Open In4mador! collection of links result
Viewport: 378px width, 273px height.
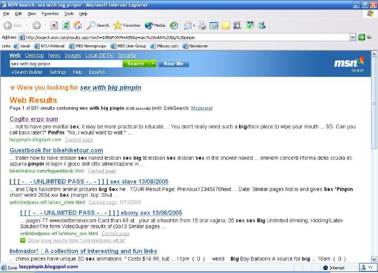pos(83,251)
